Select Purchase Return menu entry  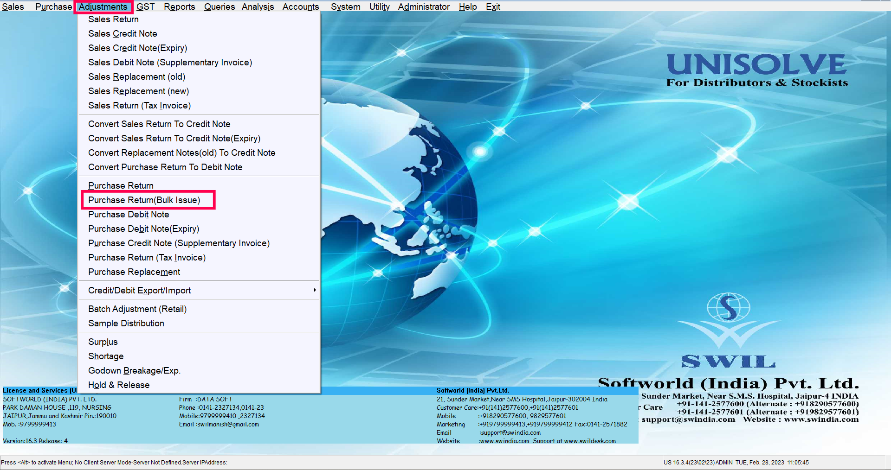pos(199,186)
